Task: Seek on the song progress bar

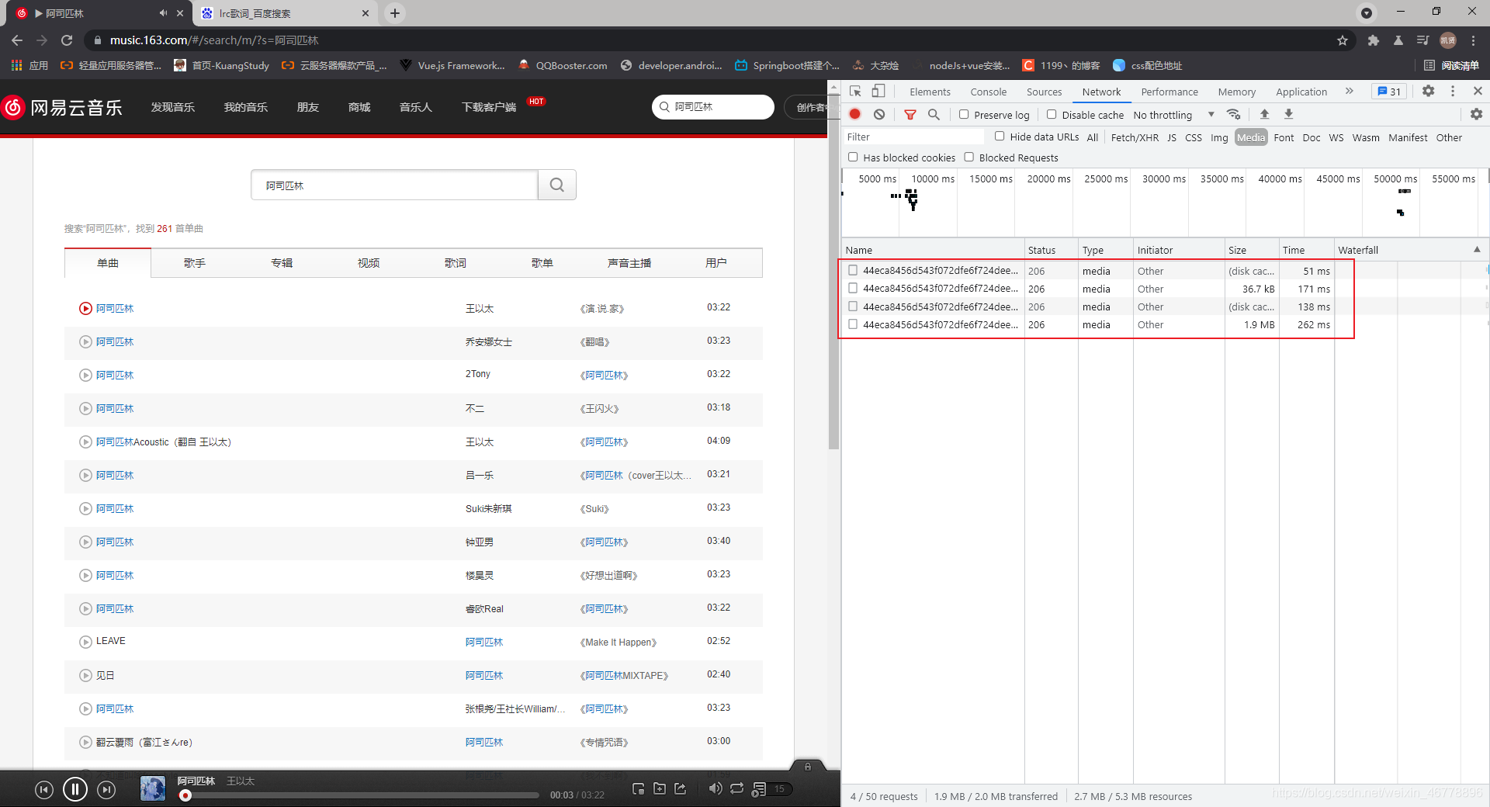Action: point(361,795)
